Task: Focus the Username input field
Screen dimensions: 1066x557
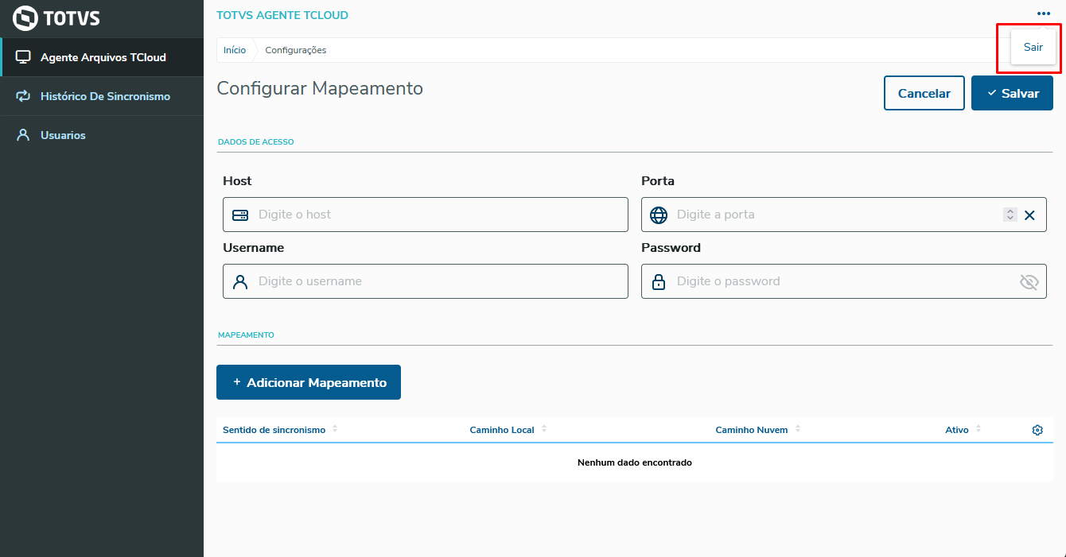Action: pyautogui.click(x=426, y=281)
